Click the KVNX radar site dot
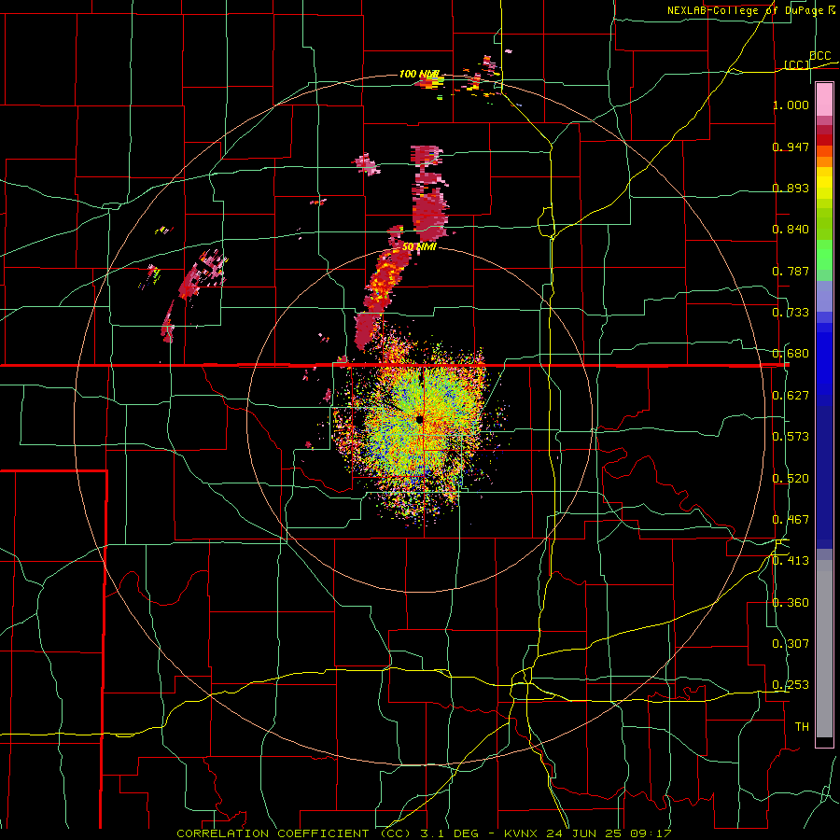The width and height of the screenshot is (840, 840). click(x=420, y=419)
